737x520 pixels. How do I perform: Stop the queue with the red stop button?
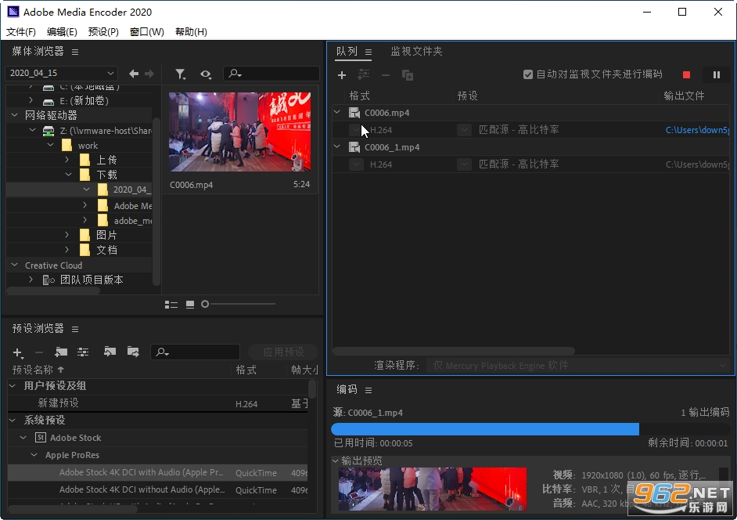(x=686, y=75)
